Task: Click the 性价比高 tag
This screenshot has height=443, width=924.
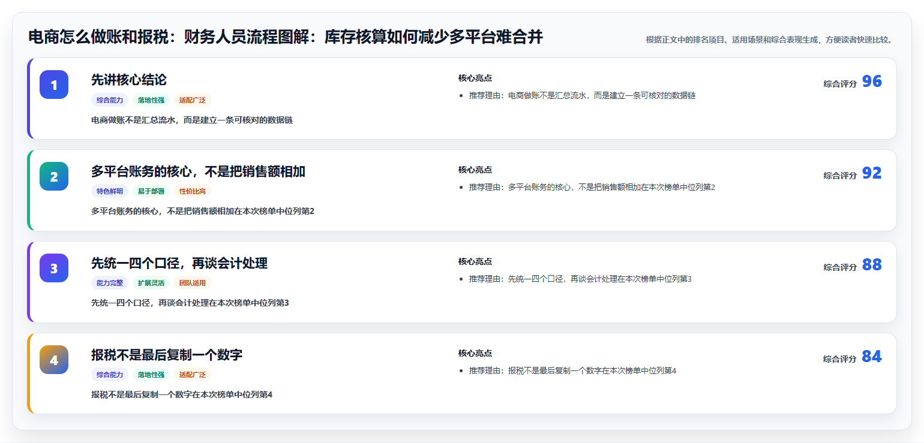Action: [193, 191]
